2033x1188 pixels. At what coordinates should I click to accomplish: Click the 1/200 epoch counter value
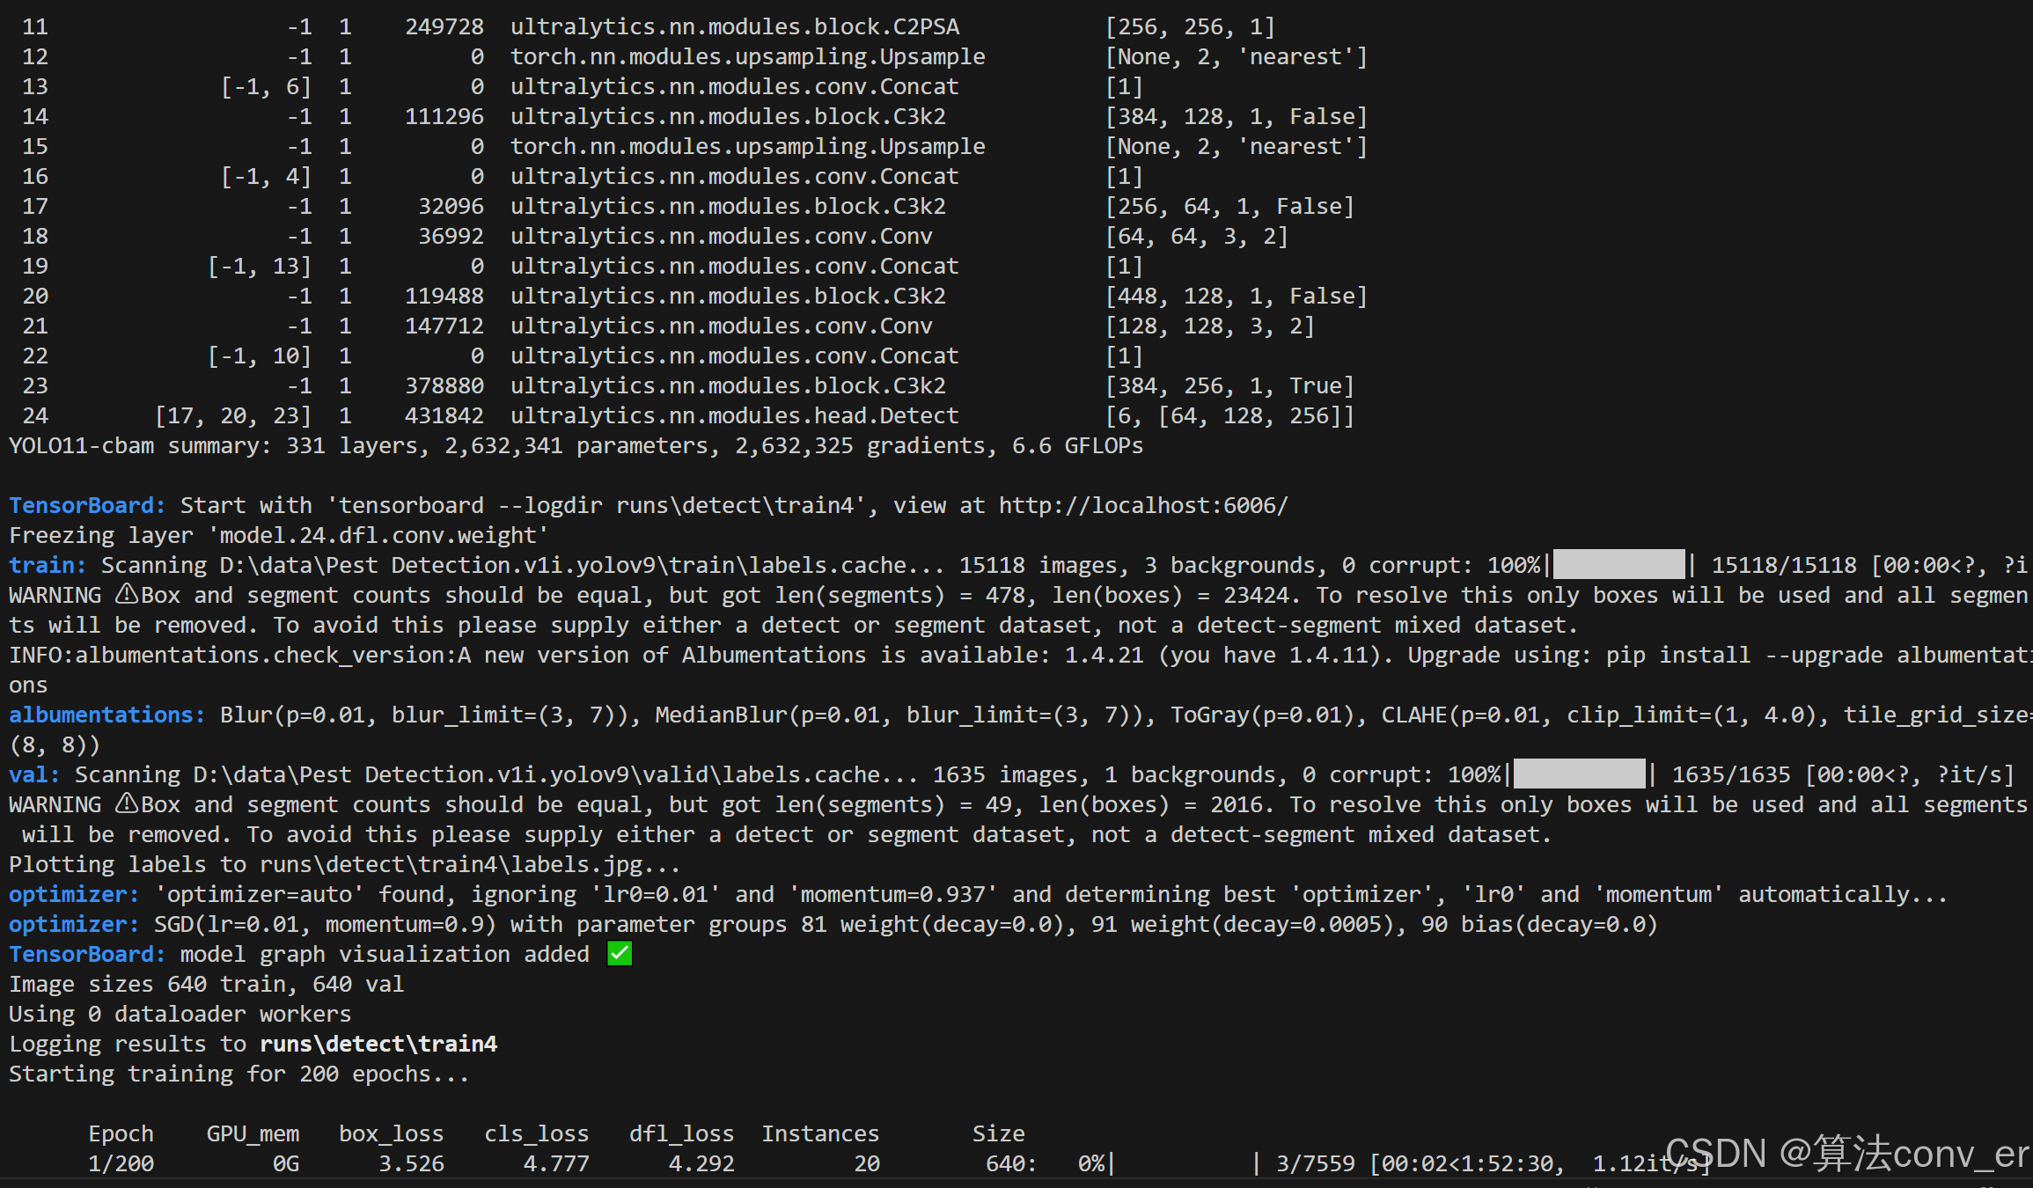click(x=121, y=1164)
